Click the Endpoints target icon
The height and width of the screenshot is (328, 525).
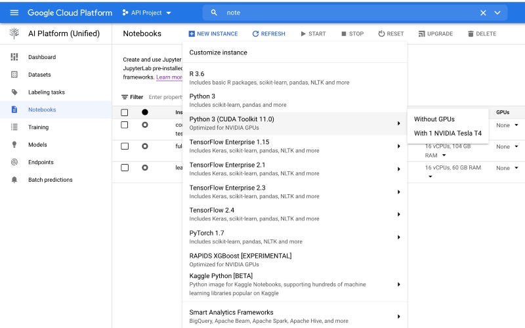click(14, 162)
